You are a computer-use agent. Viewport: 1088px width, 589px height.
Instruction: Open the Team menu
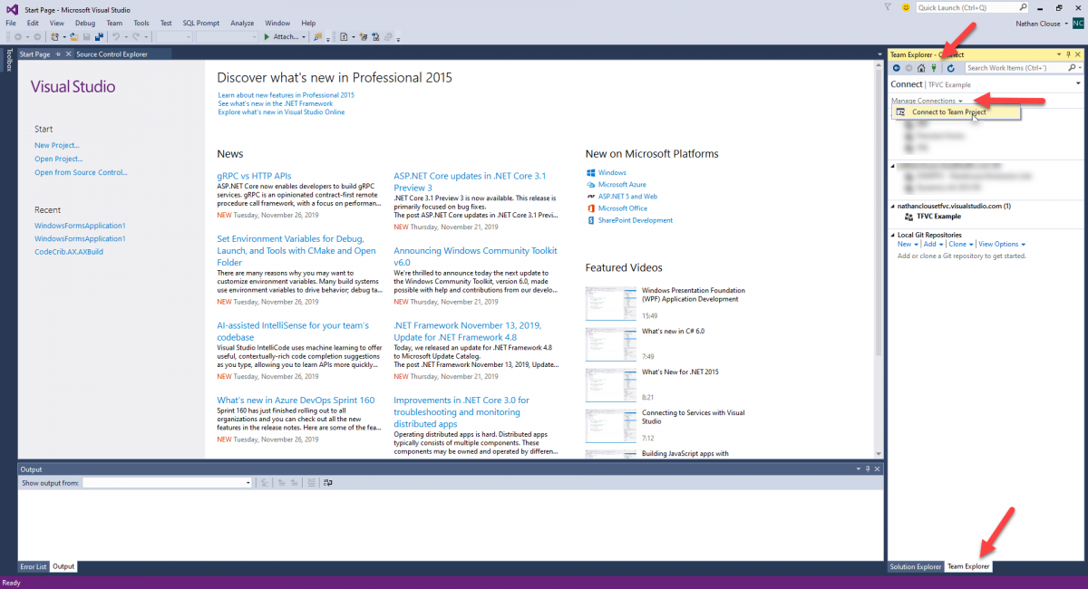(x=114, y=23)
